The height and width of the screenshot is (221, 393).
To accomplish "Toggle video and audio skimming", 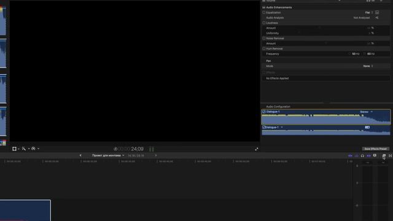I will coord(350,155).
